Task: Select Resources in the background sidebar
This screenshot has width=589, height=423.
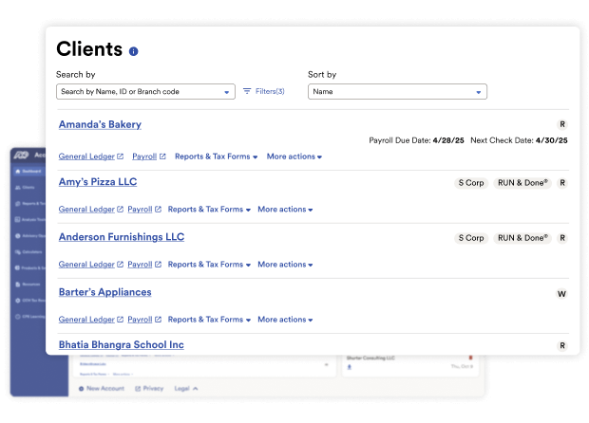Action: 28,285
